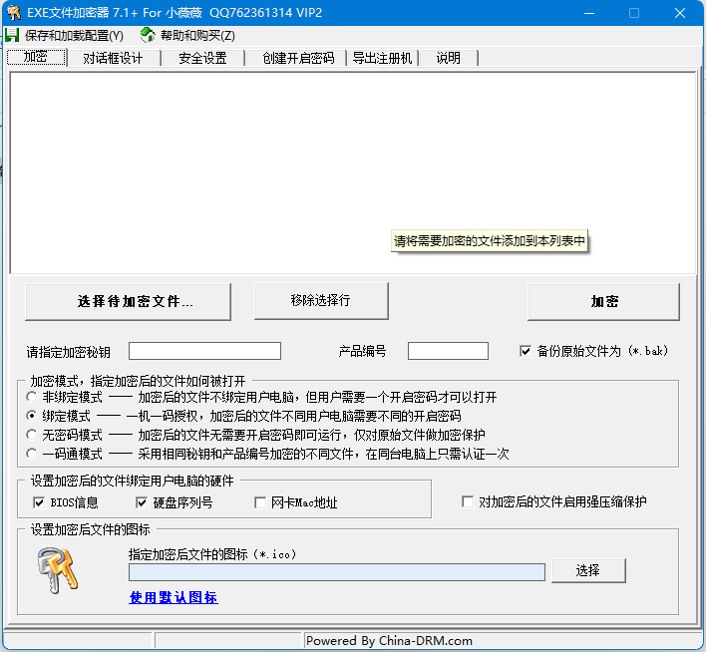Click the 移除选择行 button
This screenshot has height=652, width=706.
320,300
